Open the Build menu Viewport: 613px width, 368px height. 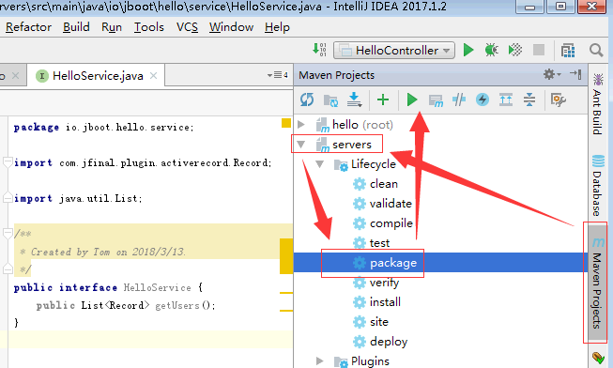76,27
